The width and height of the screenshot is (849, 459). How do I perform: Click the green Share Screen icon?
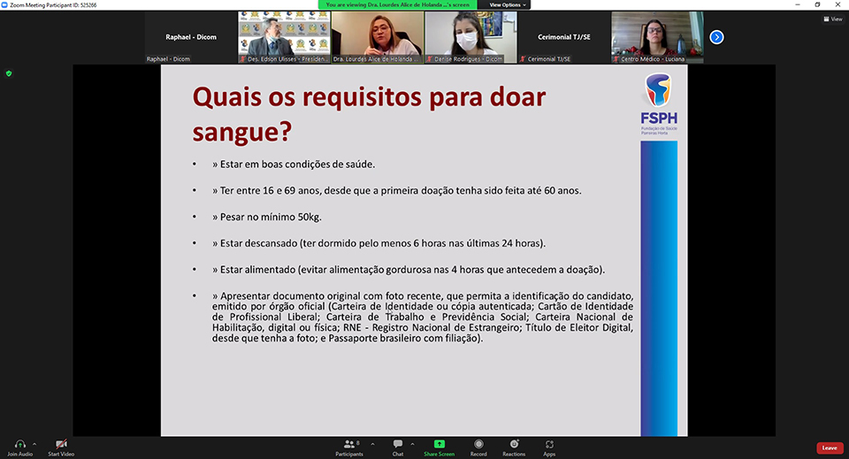pos(439,444)
